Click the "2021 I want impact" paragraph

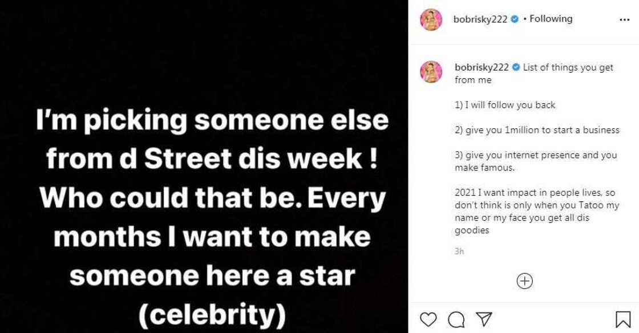coord(536,212)
